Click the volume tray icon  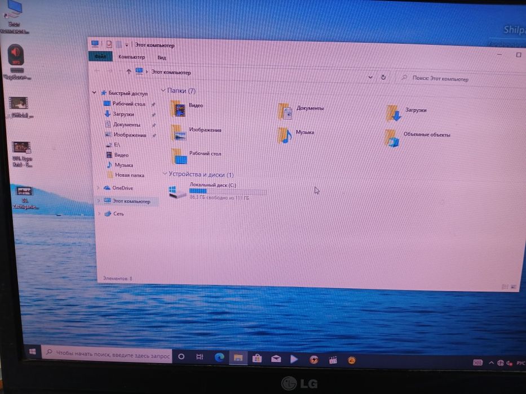(x=510, y=363)
